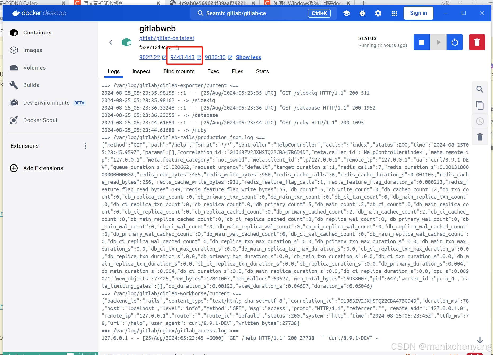
Task: Click the search field for gitlab/gitlab-ce
Action: tap(263, 13)
